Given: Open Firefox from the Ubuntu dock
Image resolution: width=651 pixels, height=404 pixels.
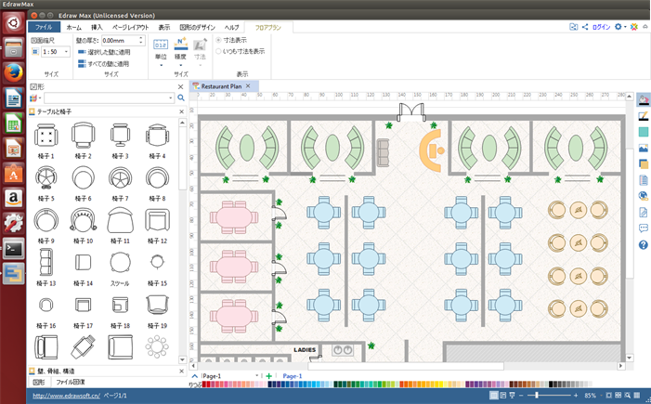Looking at the screenshot, I should (x=12, y=72).
